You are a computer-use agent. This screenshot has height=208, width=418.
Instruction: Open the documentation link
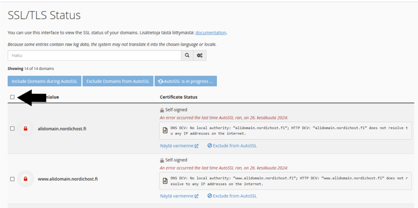[x=211, y=33]
